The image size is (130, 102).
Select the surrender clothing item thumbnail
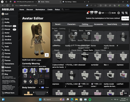[x=97, y=57]
